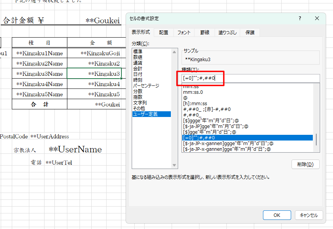333x229 pixels.
Task: Click the 合 計 row label cell
Action: [40, 104]
